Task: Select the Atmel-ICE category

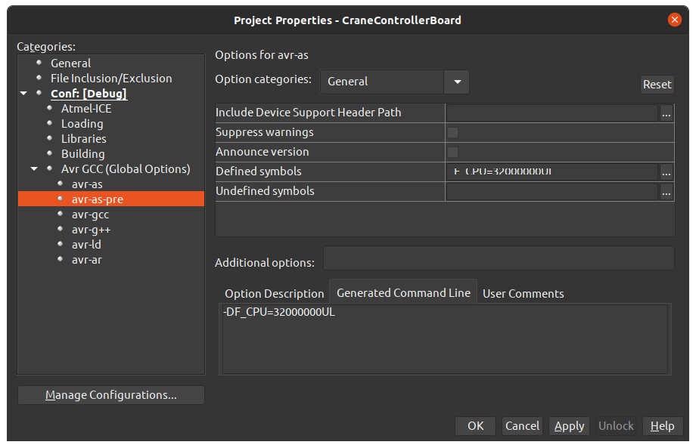Action: 86,109
